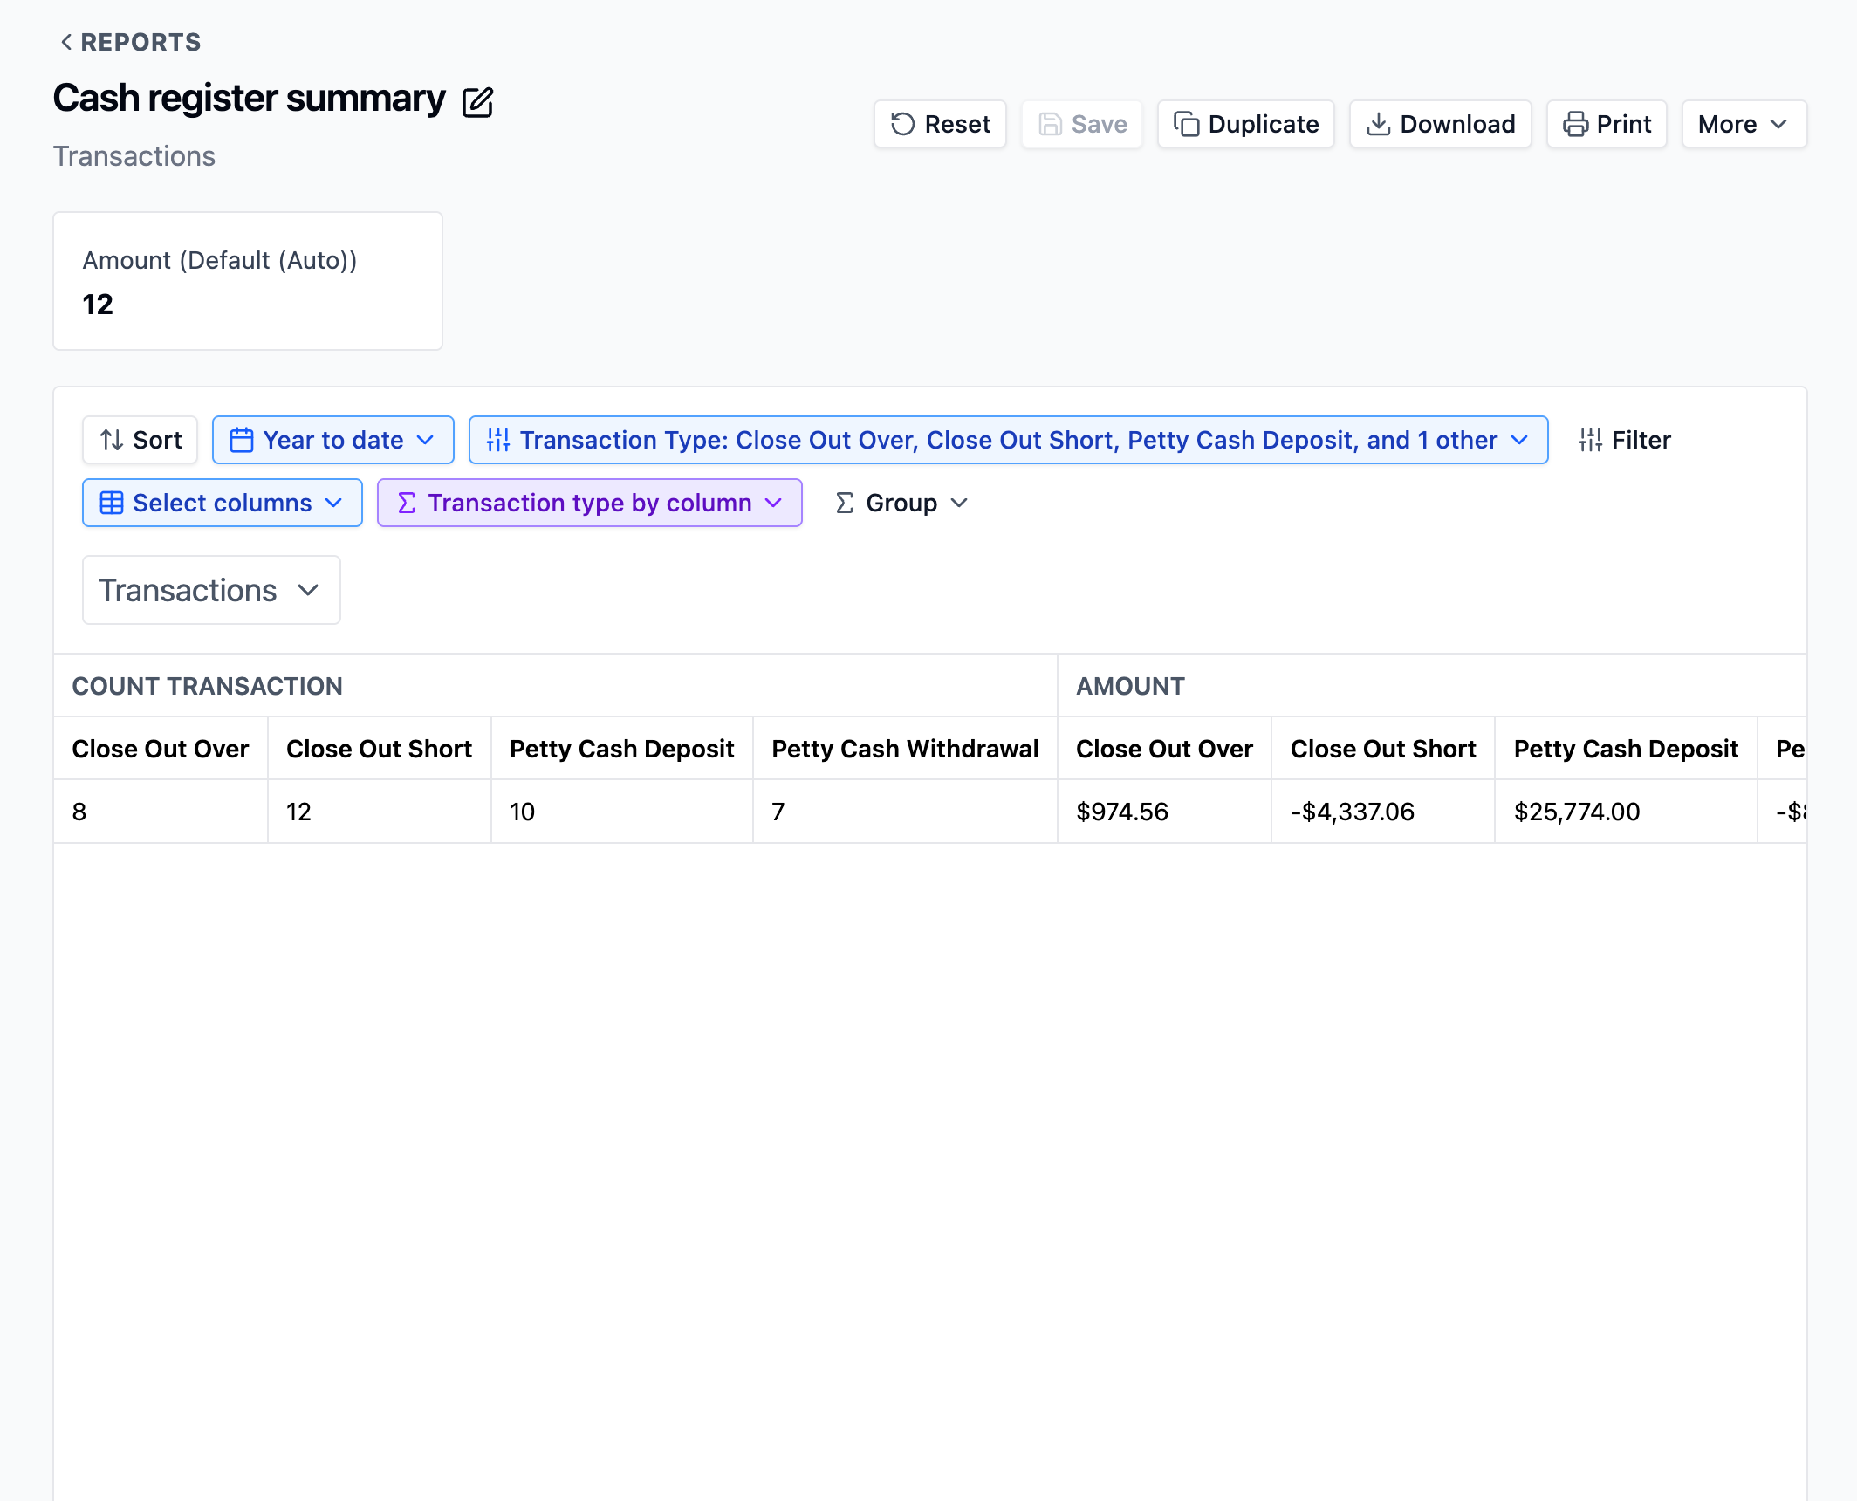
Task: Click the Duplicate copy icon
Action: point(1185,124)
